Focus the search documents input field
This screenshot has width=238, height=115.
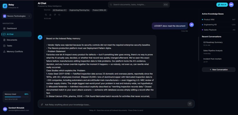tap(139, 5)
